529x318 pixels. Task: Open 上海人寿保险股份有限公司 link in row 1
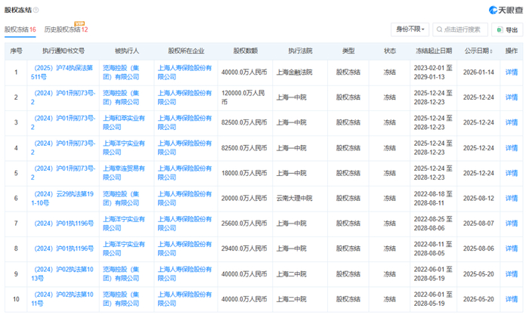[184, 73]
